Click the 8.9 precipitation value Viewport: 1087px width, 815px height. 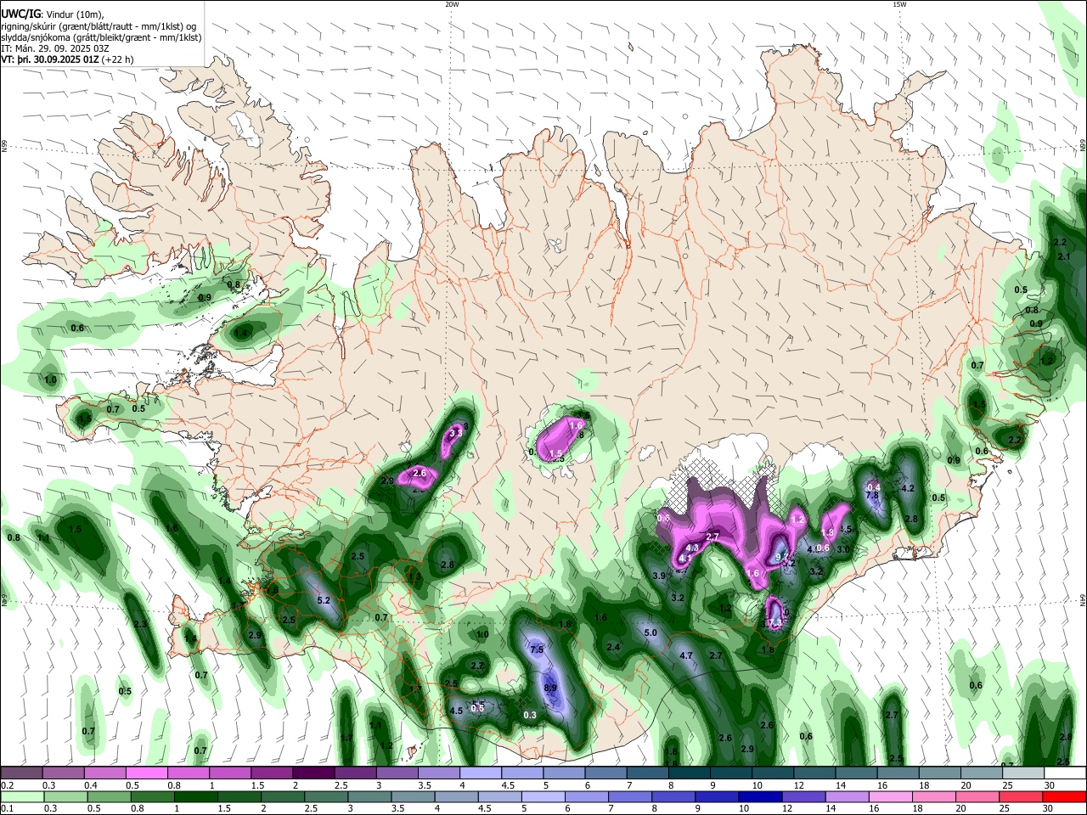[x=549, y=689]
